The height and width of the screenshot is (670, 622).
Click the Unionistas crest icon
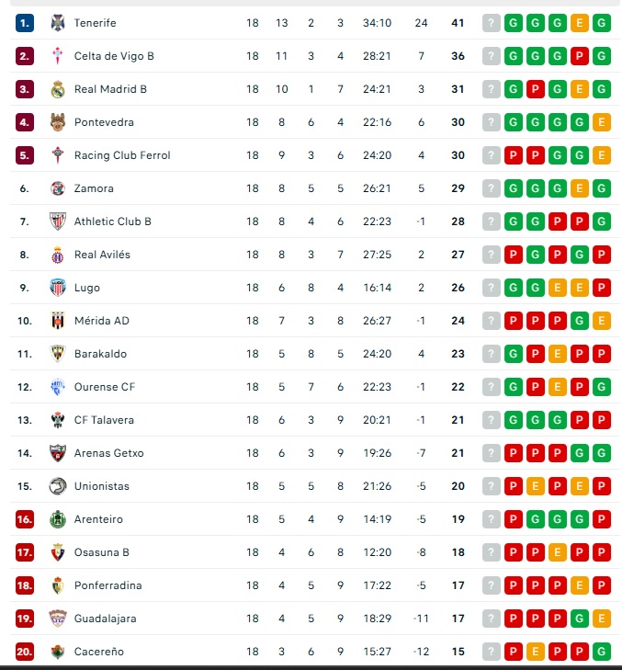tap(58, 486)
